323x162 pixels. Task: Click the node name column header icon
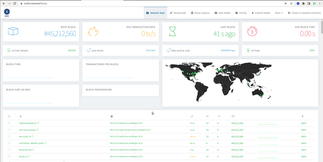point(20,116)
